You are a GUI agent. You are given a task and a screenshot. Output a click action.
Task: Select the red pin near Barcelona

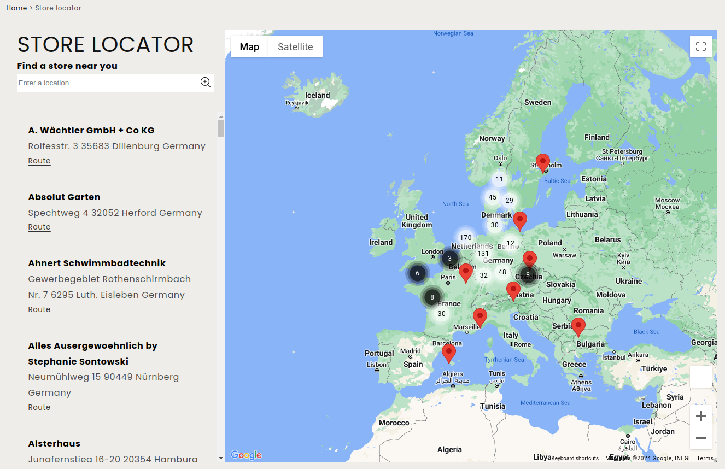tap(449, 353)
